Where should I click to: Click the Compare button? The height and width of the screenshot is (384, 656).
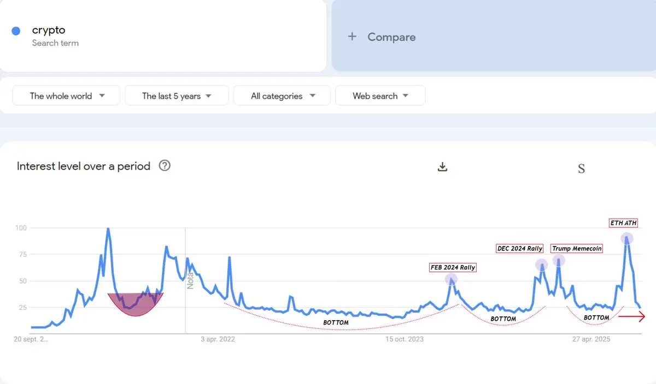point(391,37)
